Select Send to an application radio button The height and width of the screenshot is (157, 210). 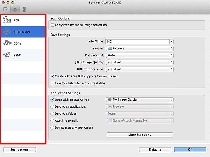click(52, 106)
